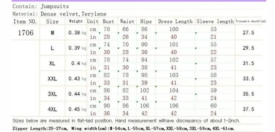This screenshot has height=132, width=275.
Task: Click size M sleeve length inches '21'
Action: 213,37
